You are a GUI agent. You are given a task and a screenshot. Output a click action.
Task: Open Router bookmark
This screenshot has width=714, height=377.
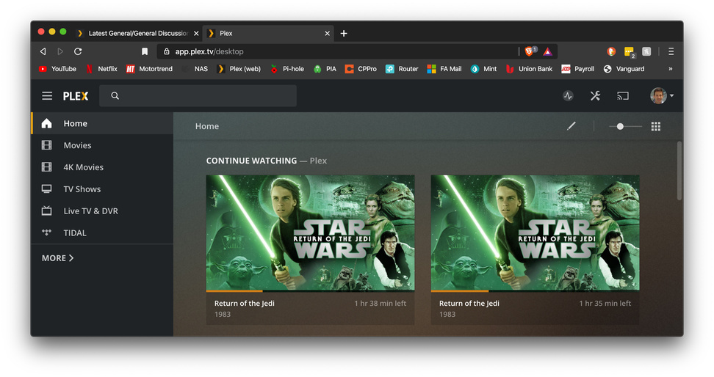(402, 69)
